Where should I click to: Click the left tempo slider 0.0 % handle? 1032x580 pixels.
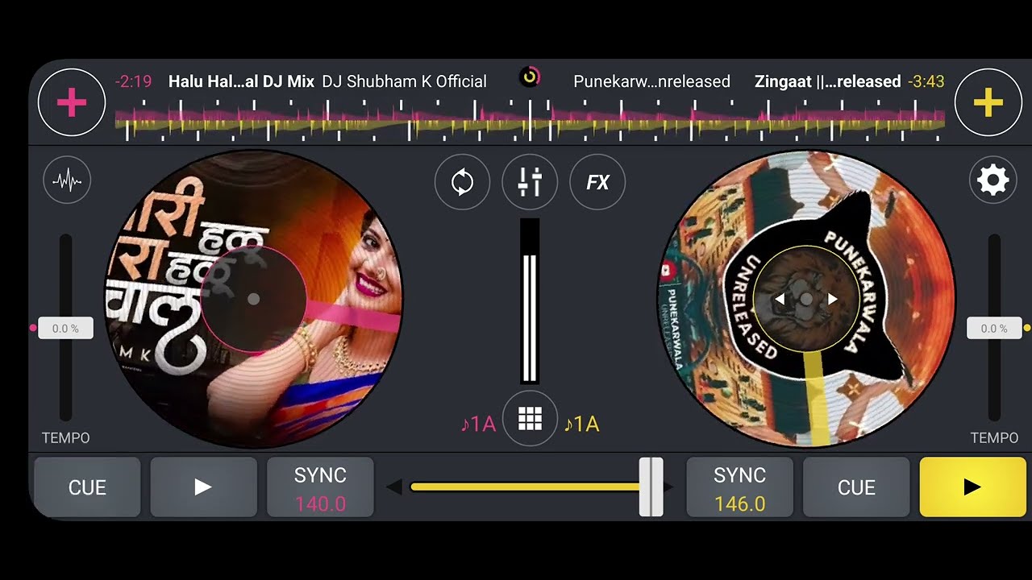(x=65, y=328)
